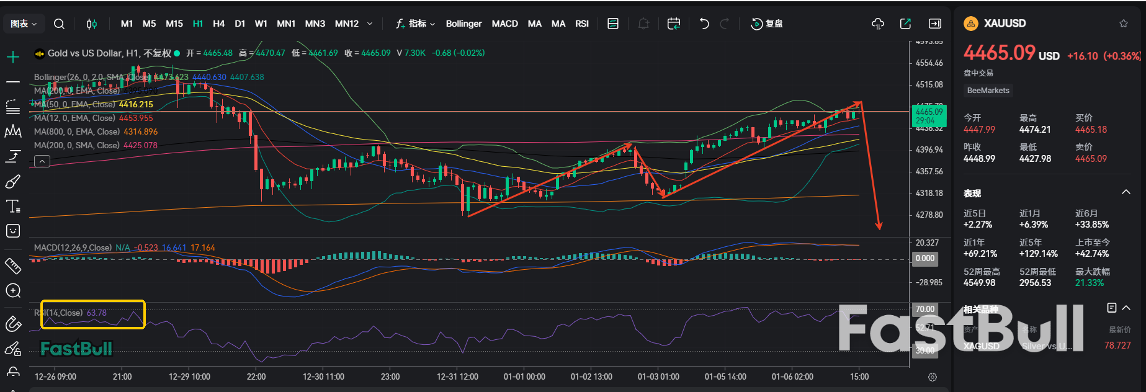Open the emoji sticker tool
This screenshot has width=1146, height=392.
click(x=13, y=231)
